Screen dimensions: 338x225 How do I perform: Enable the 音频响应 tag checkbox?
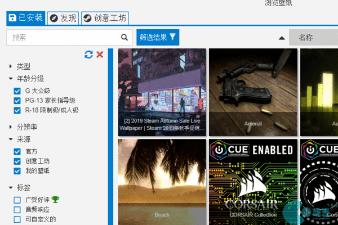point(17,209)
